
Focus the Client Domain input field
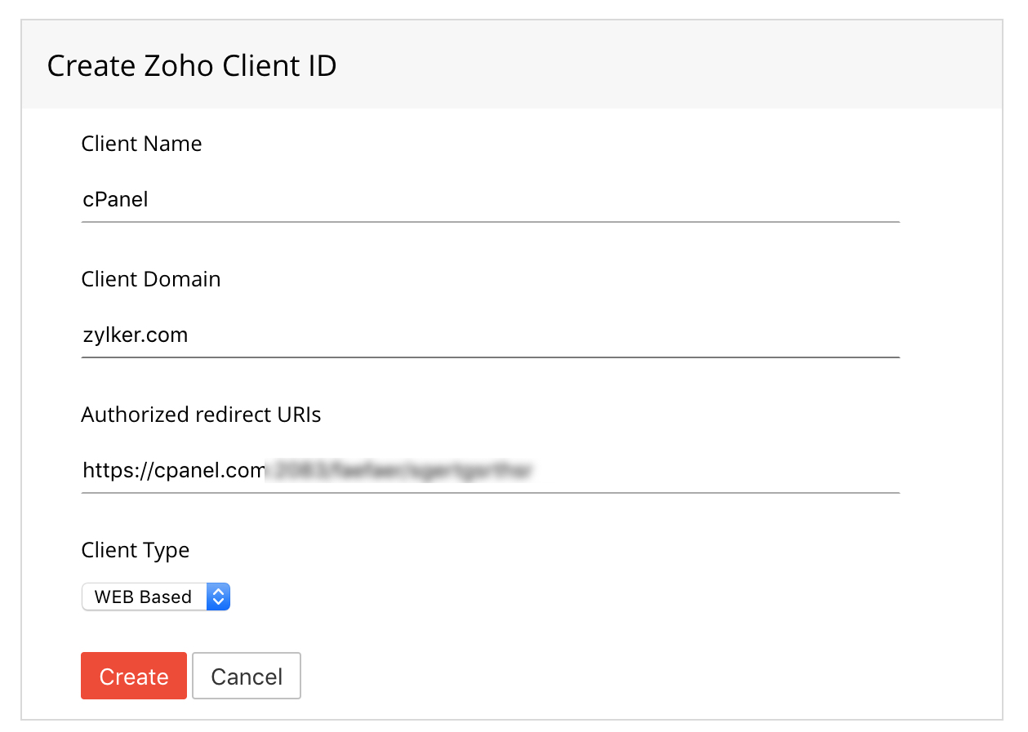[x=490, y=335]
